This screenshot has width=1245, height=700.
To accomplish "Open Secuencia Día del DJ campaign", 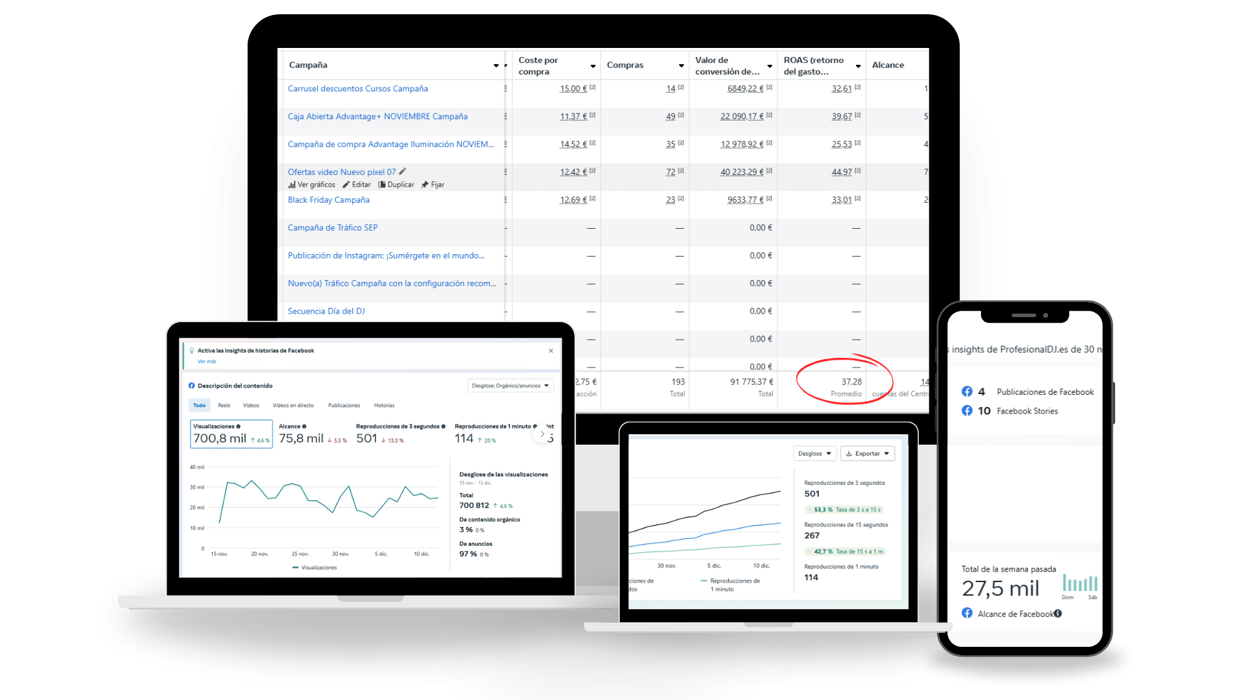I will point(326,312).
